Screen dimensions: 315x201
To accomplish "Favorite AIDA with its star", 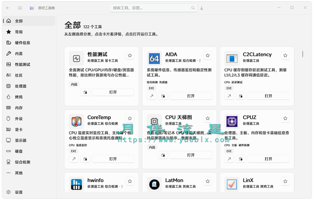I will [208, 55].
